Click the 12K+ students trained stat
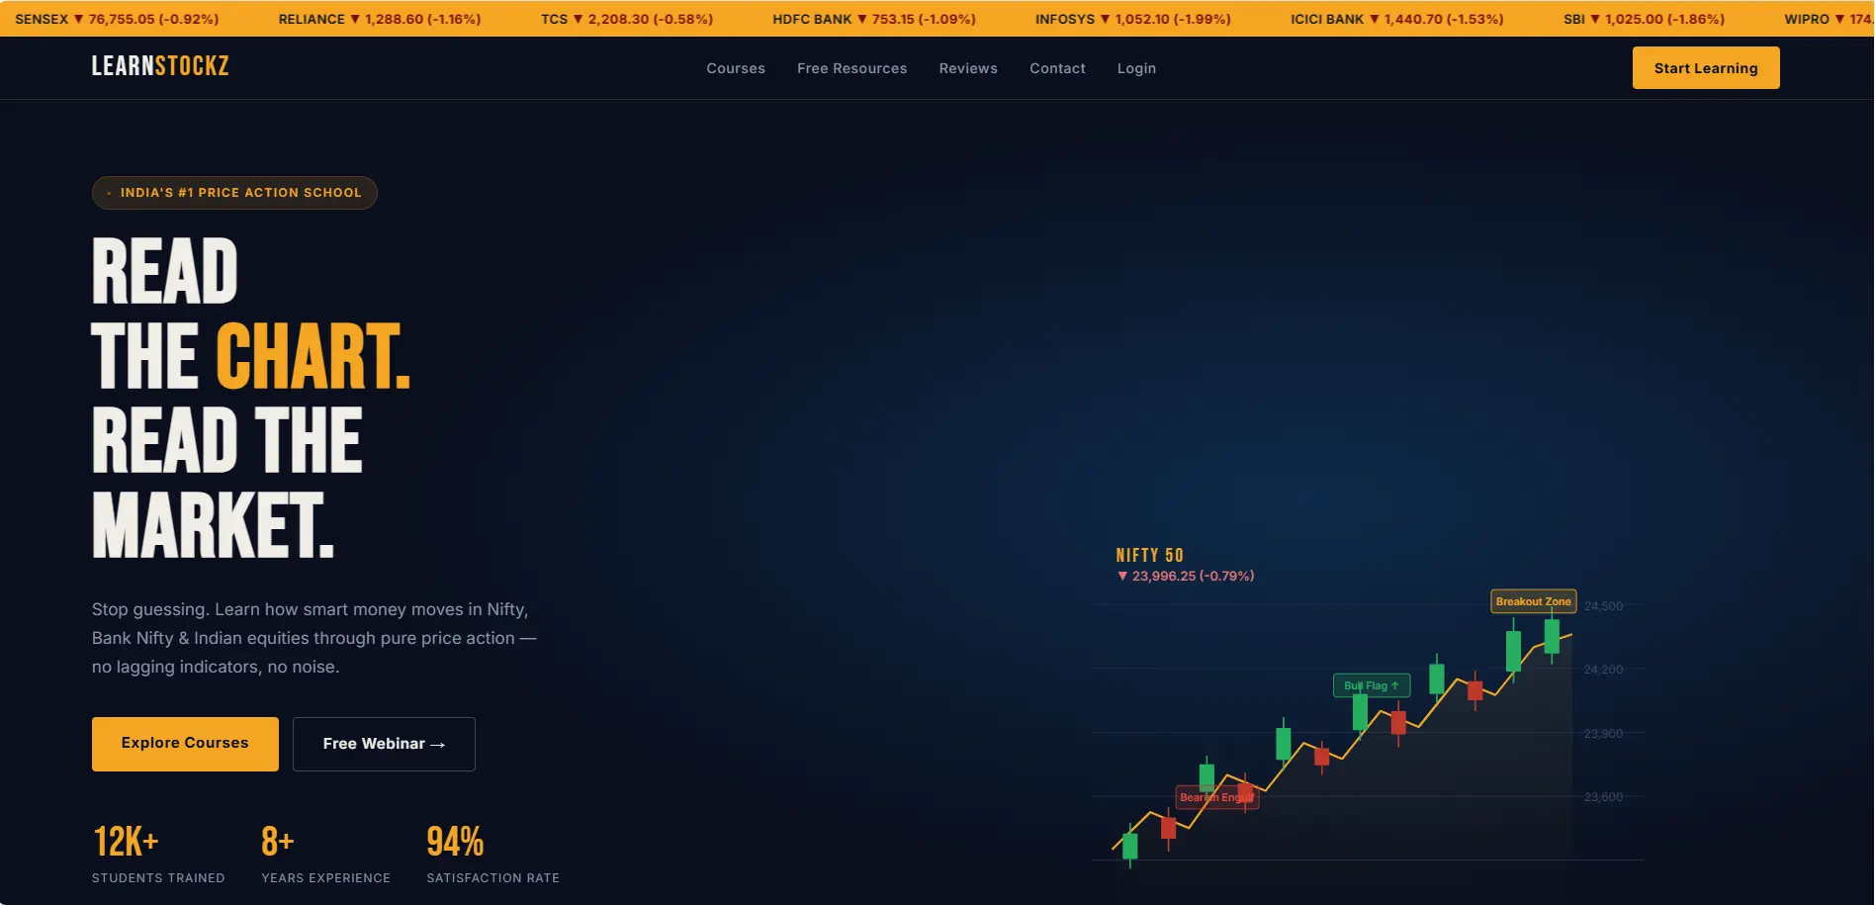 click(158, 855)
